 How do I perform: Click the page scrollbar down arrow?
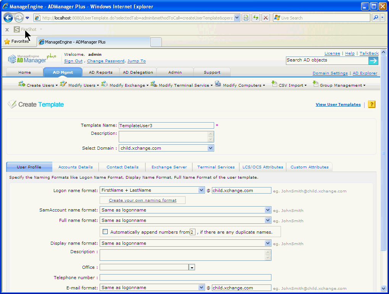[383, 288]
